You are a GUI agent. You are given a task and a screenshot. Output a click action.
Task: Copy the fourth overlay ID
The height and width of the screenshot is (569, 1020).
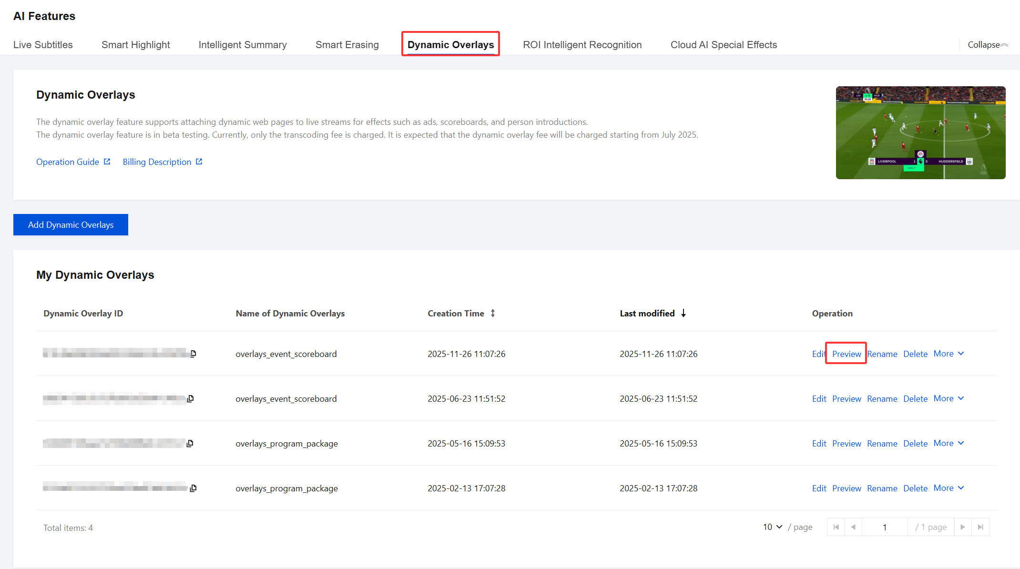pyautogui.click(x=193, y=488)
